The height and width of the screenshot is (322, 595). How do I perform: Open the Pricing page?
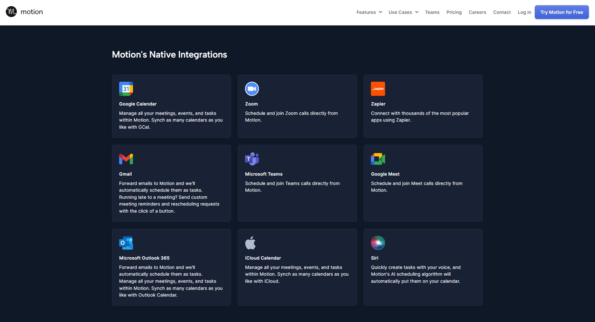coord(454,12)
